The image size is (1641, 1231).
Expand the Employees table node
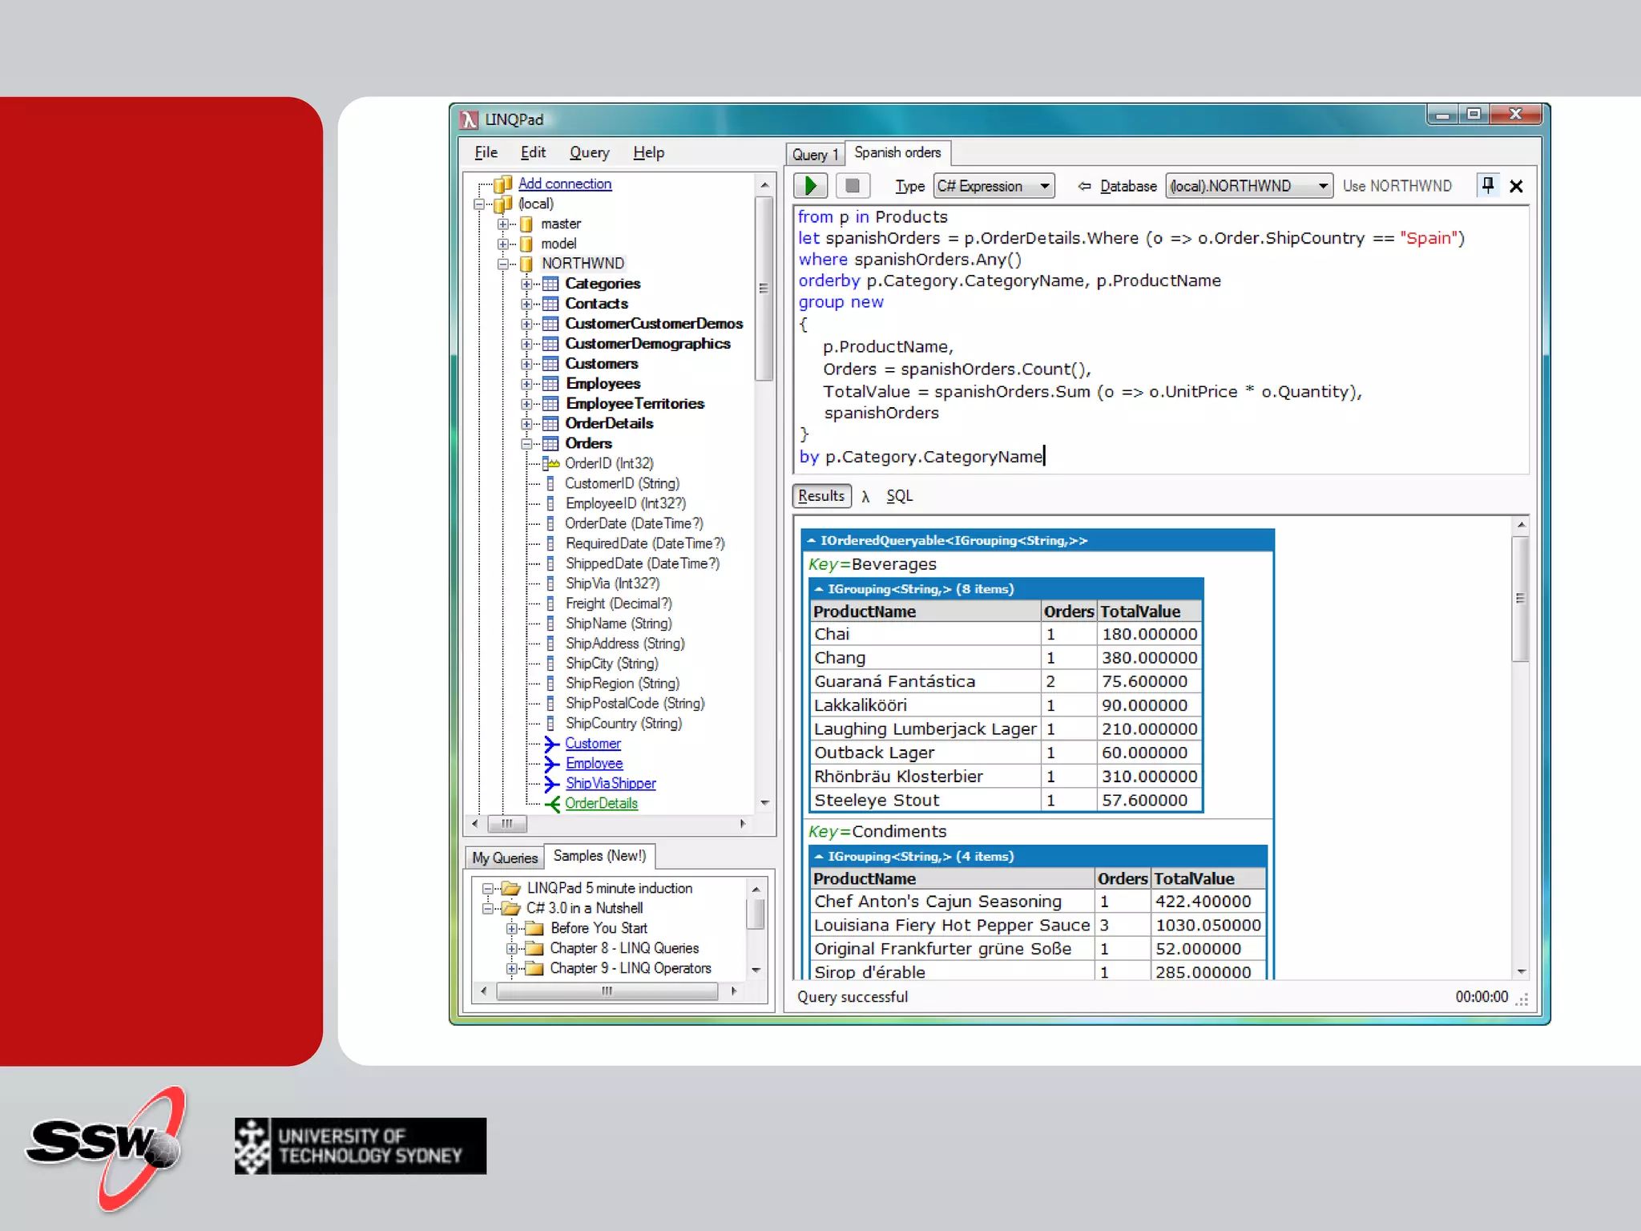(x=526, y=384)
